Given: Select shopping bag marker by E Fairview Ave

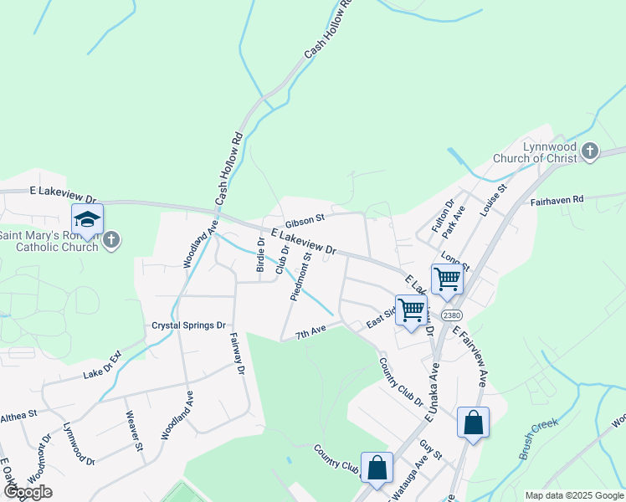Looking at the screenshot, I should tap(473, 425).
